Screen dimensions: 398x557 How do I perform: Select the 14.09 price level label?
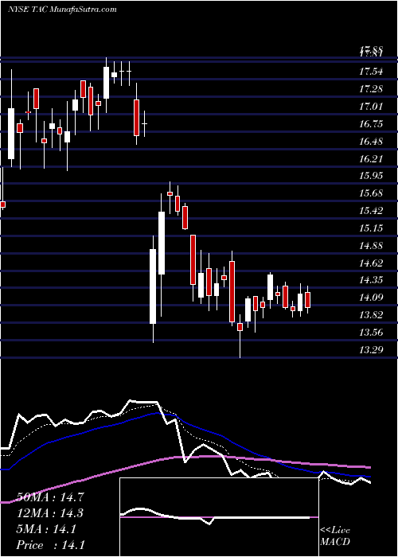(371, 298)
